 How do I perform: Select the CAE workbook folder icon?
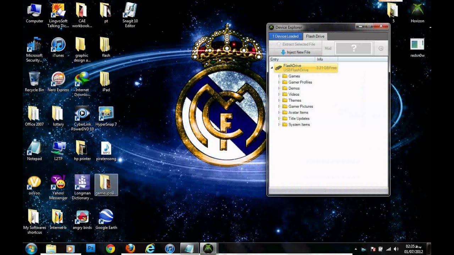82,16
